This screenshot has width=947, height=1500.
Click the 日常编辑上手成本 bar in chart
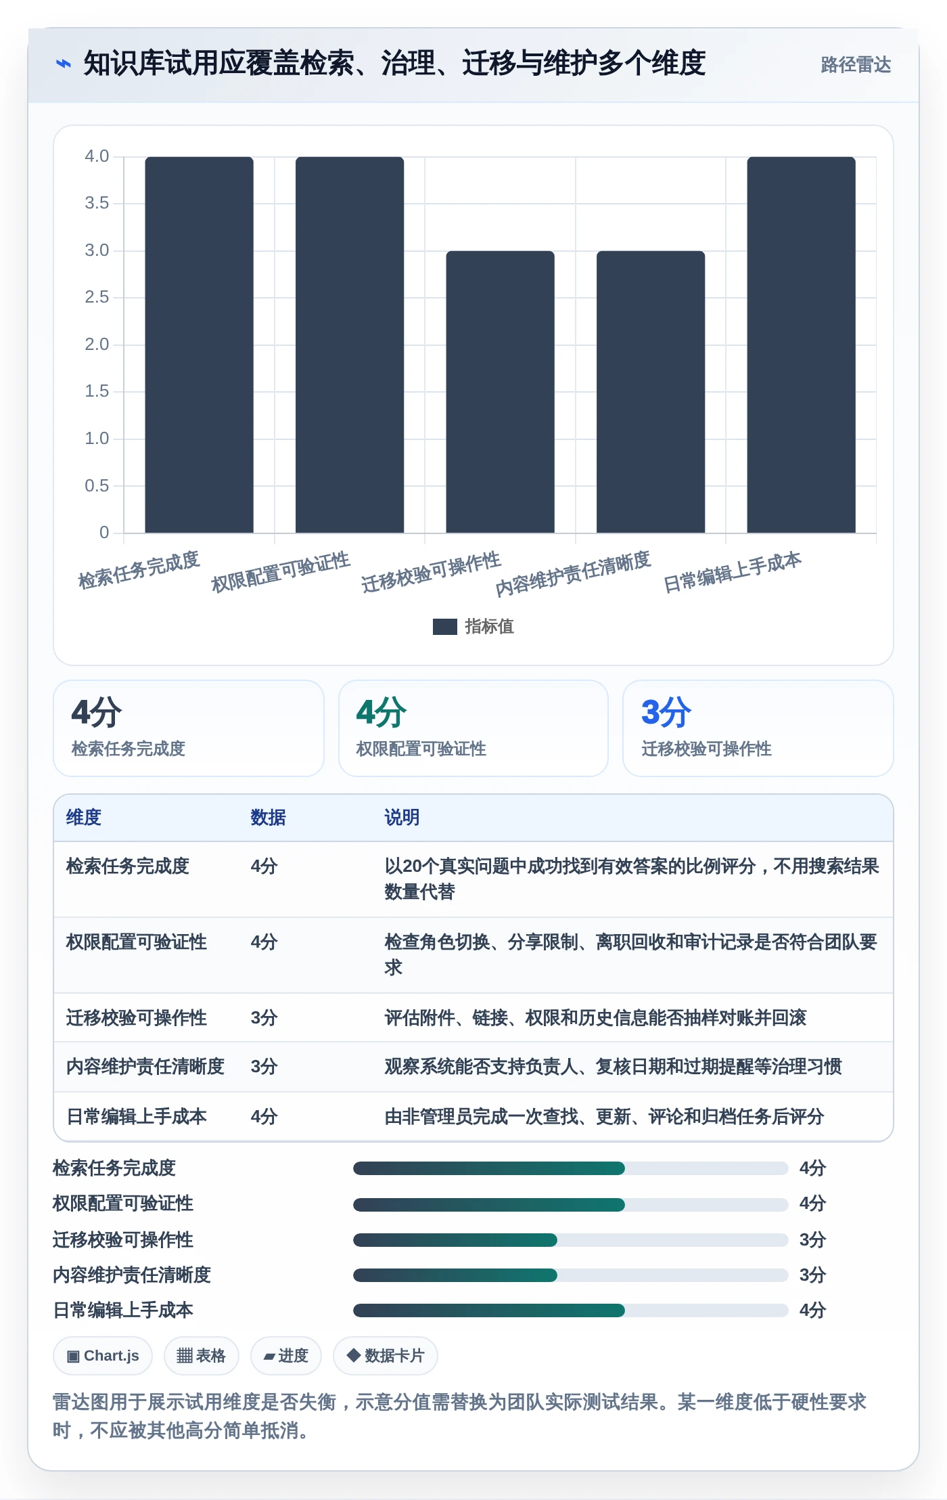(801, 345)
